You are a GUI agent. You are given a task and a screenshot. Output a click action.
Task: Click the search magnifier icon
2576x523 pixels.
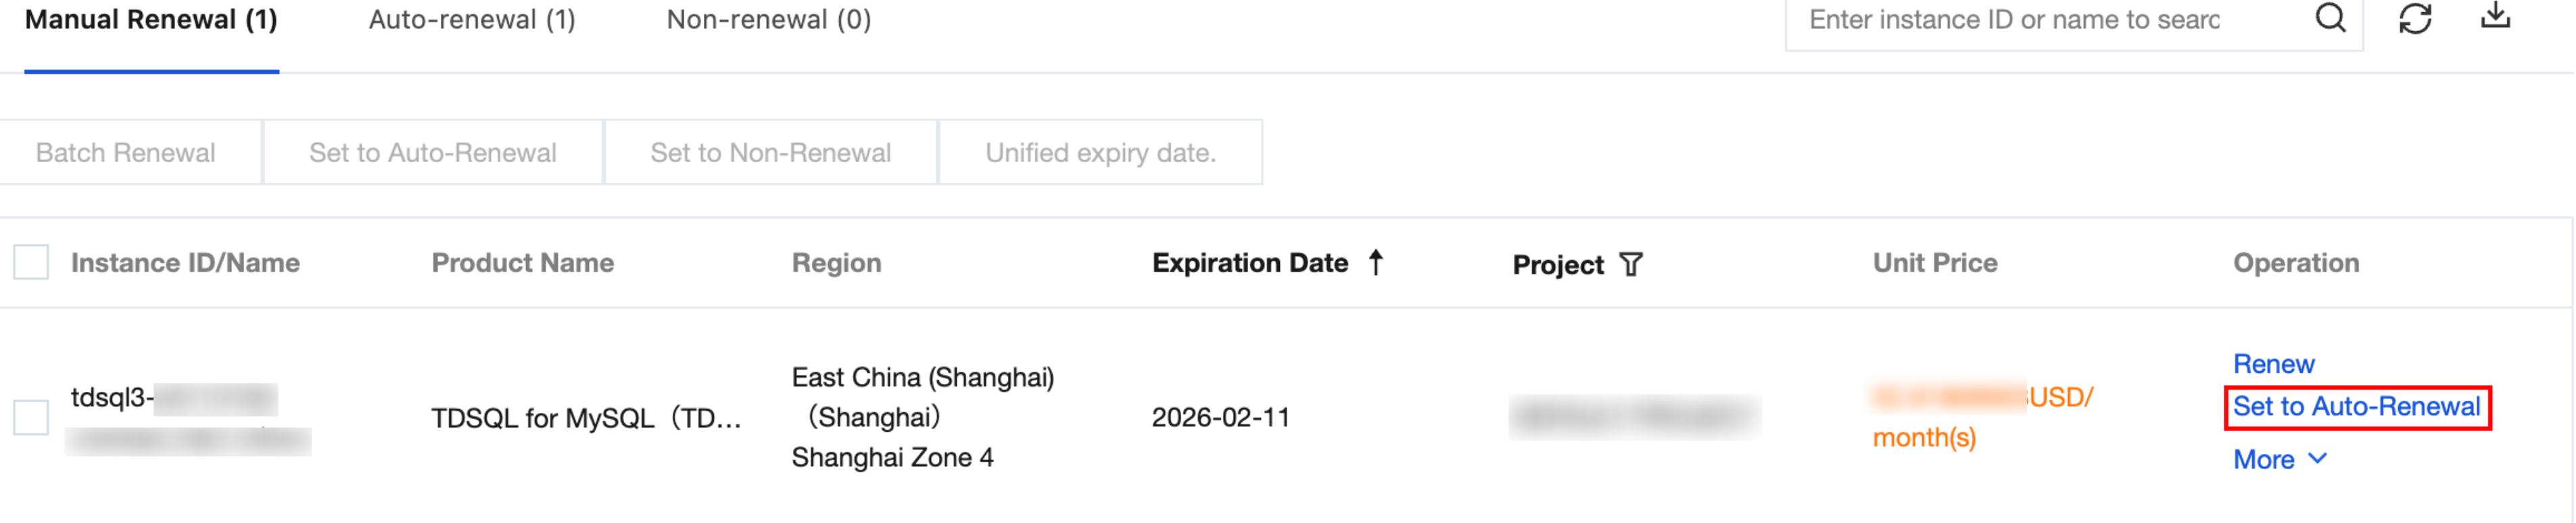tap(2330, 18)
